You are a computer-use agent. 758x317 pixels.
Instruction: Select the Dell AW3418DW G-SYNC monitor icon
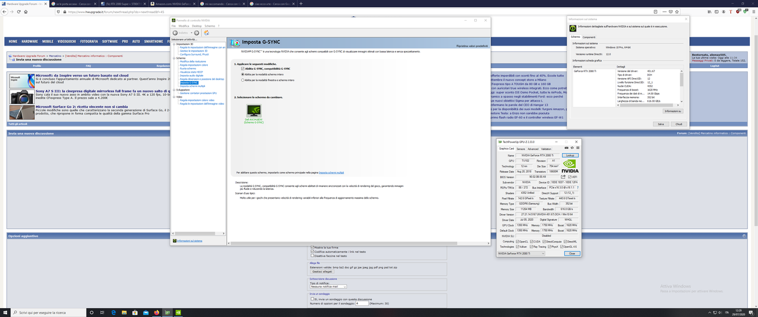253,111
